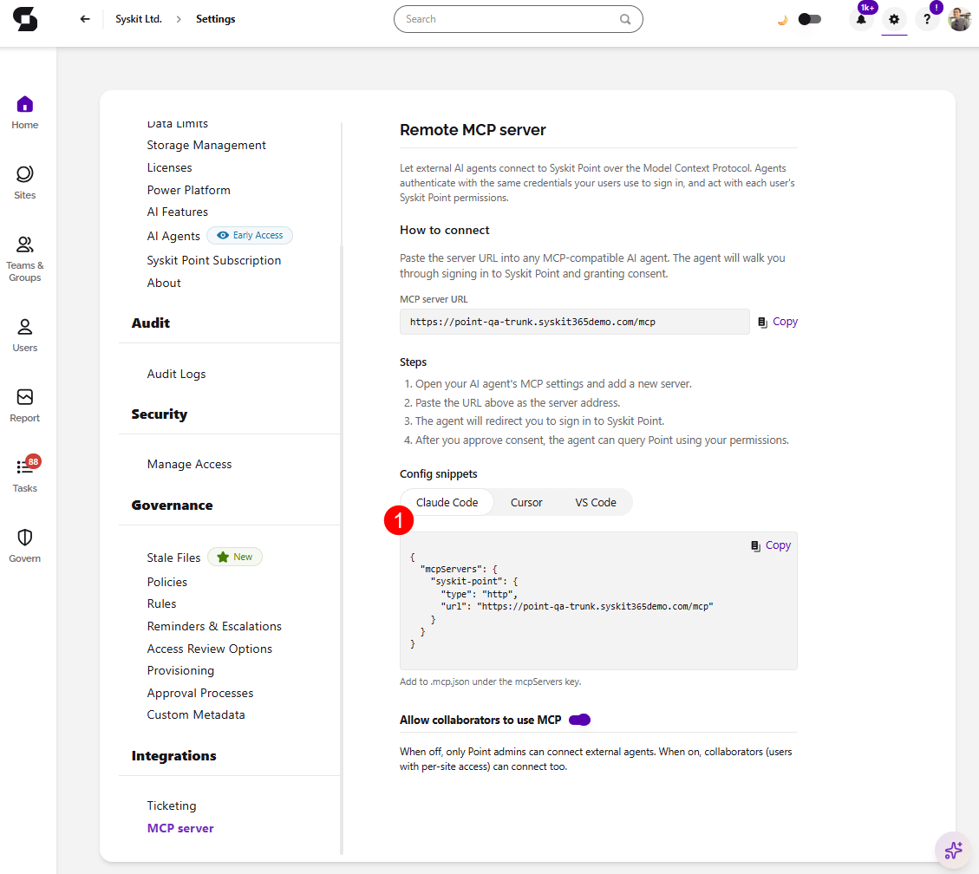Screen dimensions: 979x874
Task: Open Custom Metadata settings
Action: pyautogui.click(x=196, y=714)
